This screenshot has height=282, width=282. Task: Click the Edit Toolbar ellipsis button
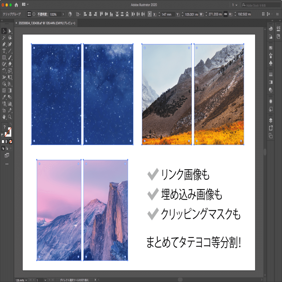click(x=7, y=164)
